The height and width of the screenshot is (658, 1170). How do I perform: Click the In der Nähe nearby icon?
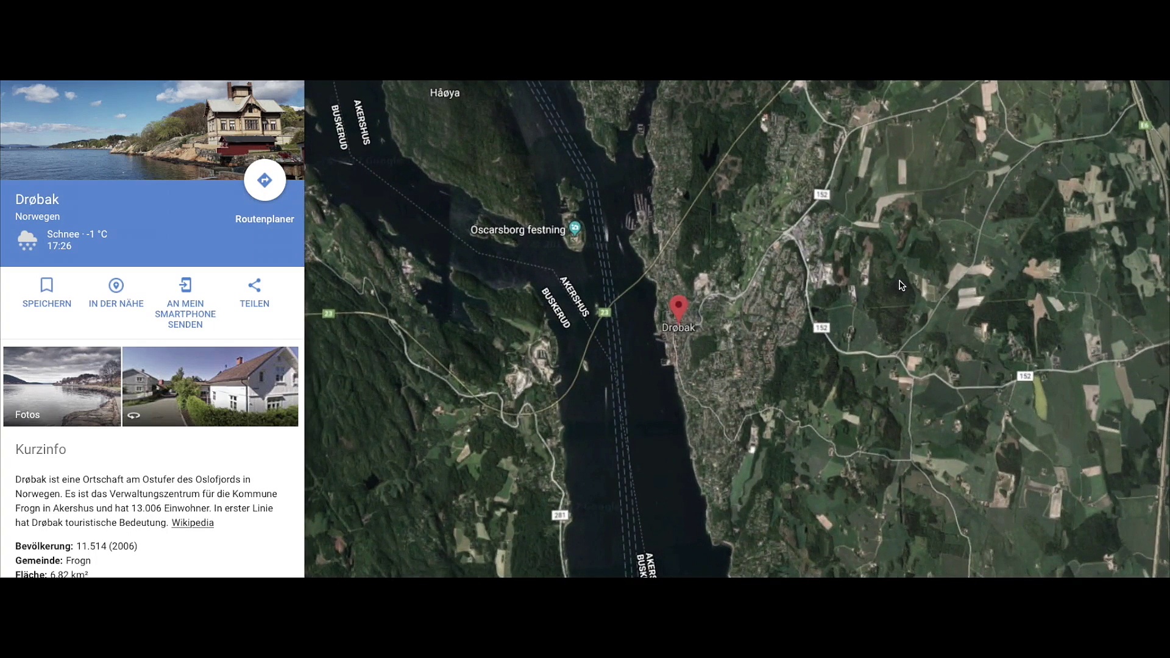tap(116, 285)
